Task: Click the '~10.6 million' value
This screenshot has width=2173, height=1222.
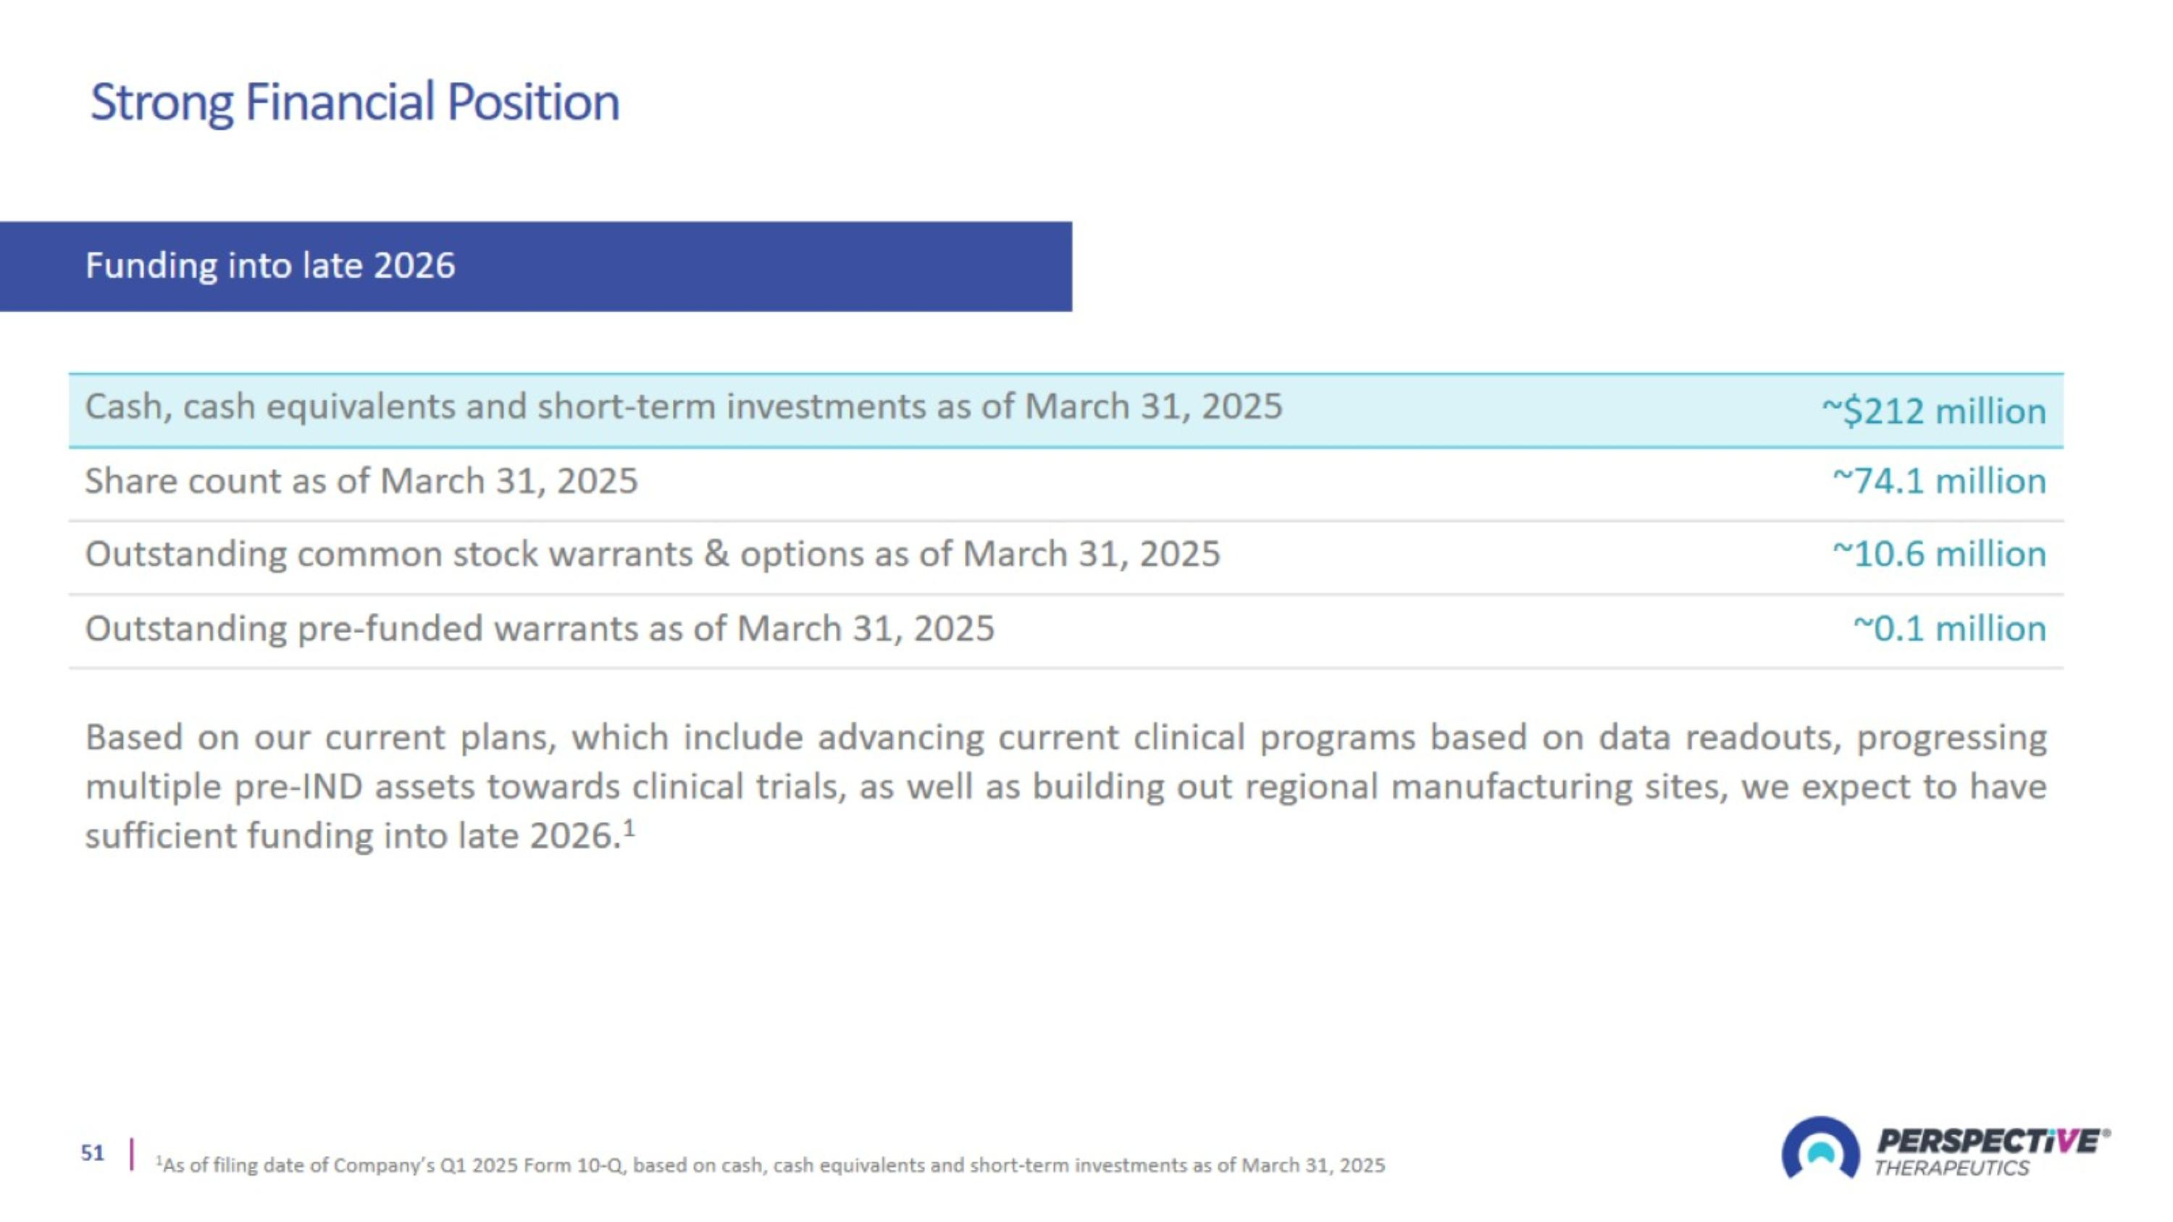Action: click(x=1938, y=555)
